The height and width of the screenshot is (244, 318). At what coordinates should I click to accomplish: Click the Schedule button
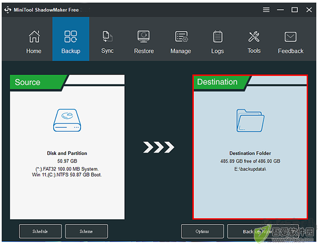40,231
